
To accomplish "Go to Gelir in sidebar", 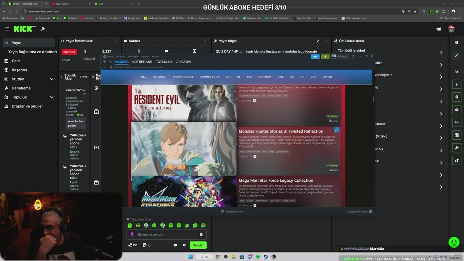I will 16,61.
